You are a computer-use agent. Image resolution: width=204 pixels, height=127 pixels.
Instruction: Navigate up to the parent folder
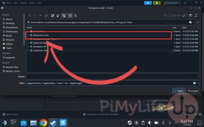40,16
